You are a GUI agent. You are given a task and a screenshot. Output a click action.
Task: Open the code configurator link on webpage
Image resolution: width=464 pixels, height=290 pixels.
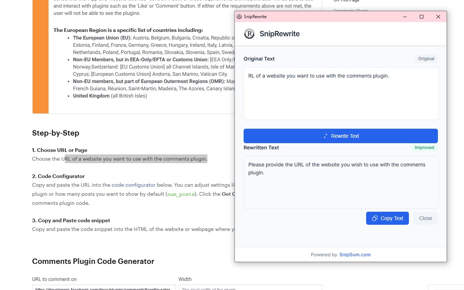click(x=133, y=185)
